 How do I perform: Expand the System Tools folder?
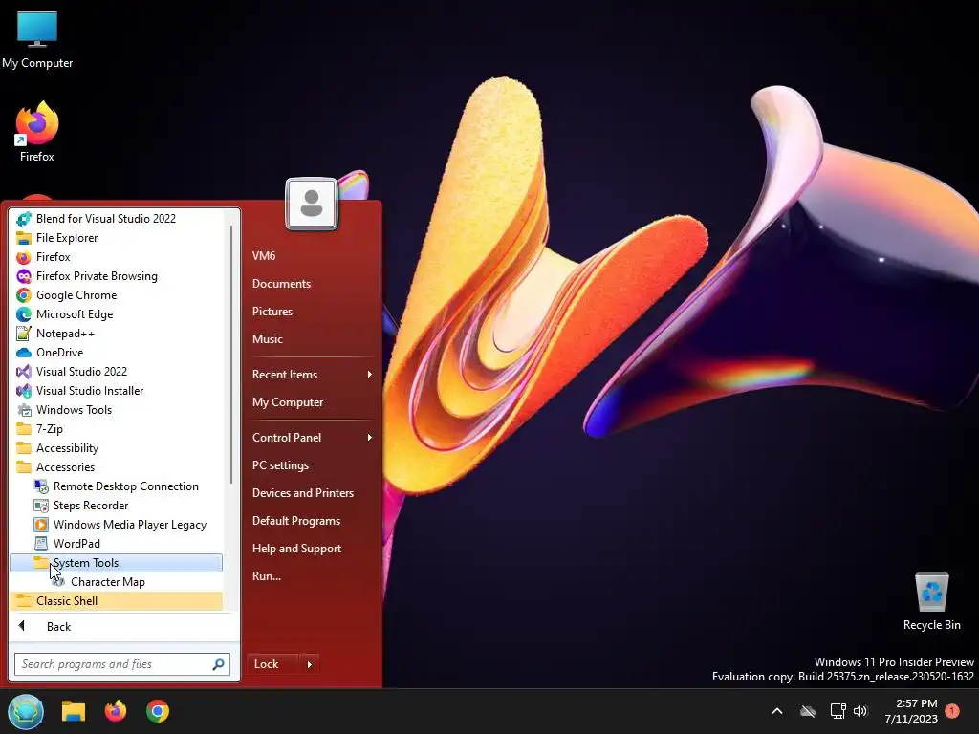(116, 563)
